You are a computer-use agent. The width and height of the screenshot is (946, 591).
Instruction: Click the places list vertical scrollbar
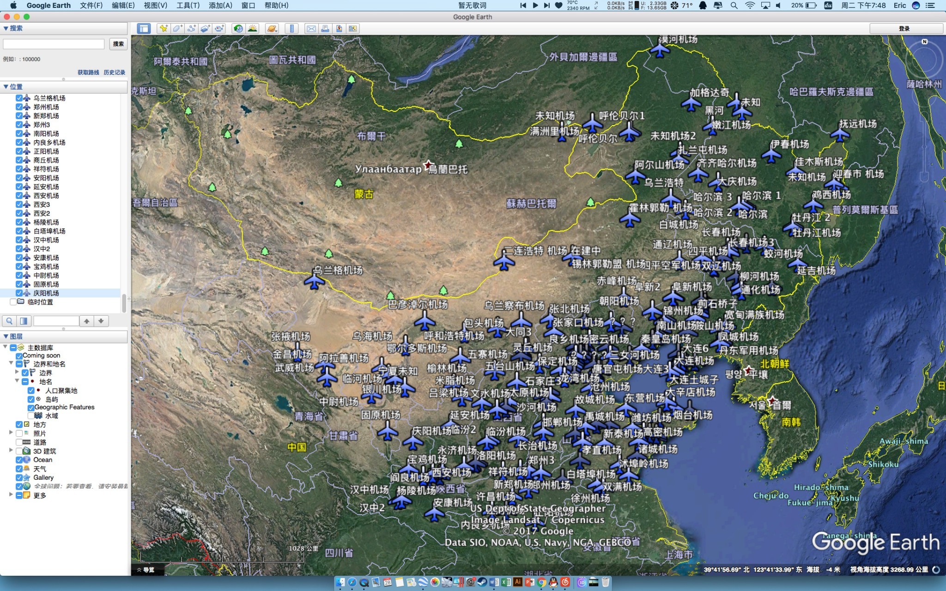pos(124,303)
